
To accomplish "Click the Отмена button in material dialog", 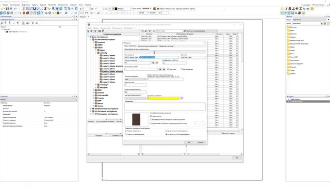I will click(x=201, y=143).
